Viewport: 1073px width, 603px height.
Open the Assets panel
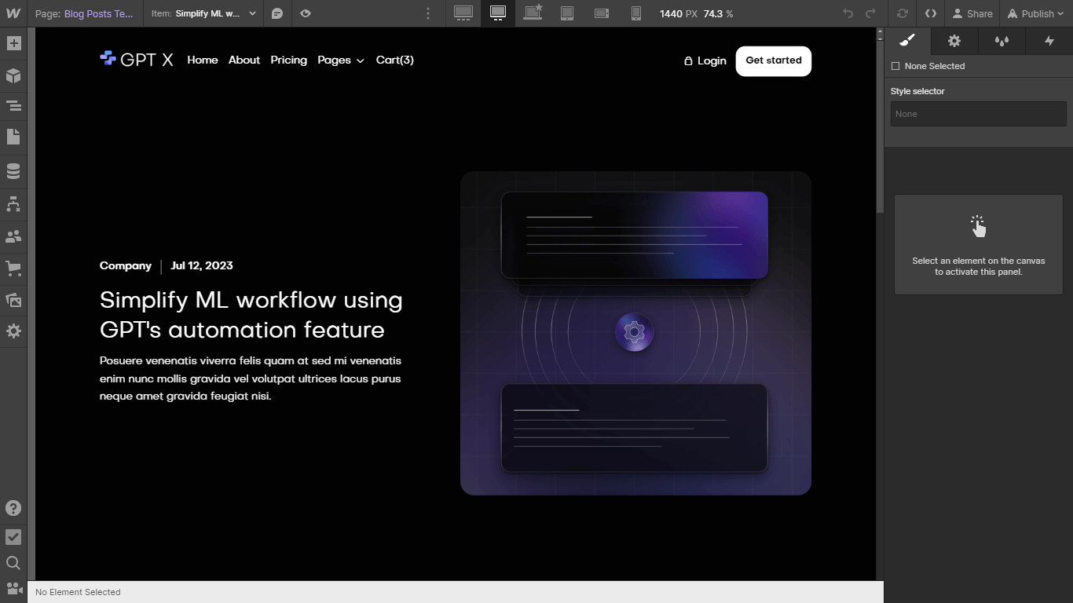pyautogui.click(x=13, y=300)
